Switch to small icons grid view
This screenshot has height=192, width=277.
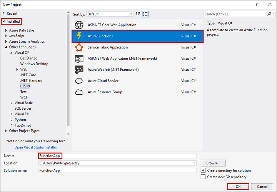[138, 14]
